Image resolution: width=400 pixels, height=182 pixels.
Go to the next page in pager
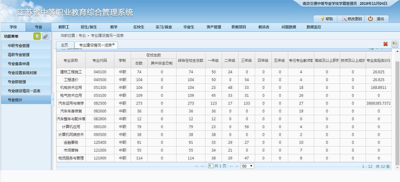click(x=232, y=166)
